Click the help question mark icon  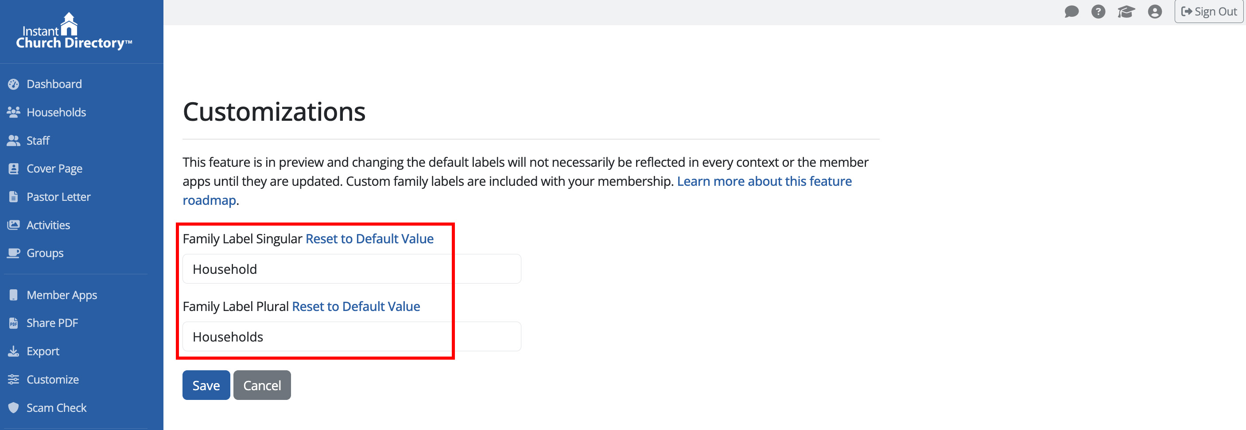click(1098, 12)
